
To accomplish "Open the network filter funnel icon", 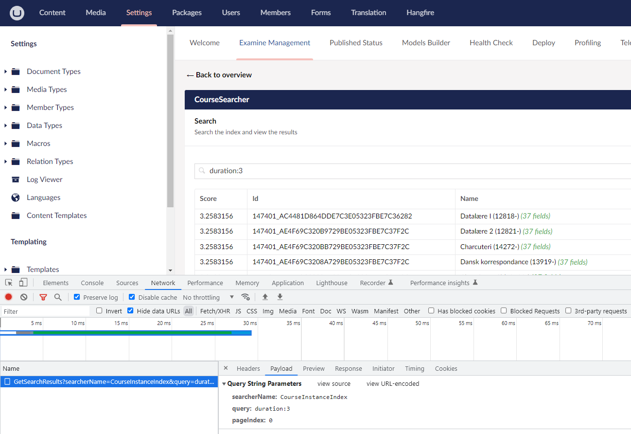I will click(x=43, y=297).
